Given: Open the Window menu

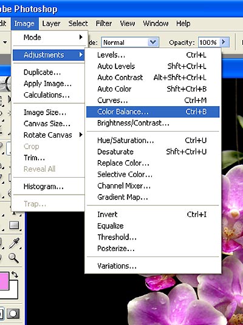Looking at the screenshot, I should click(156, 24).
